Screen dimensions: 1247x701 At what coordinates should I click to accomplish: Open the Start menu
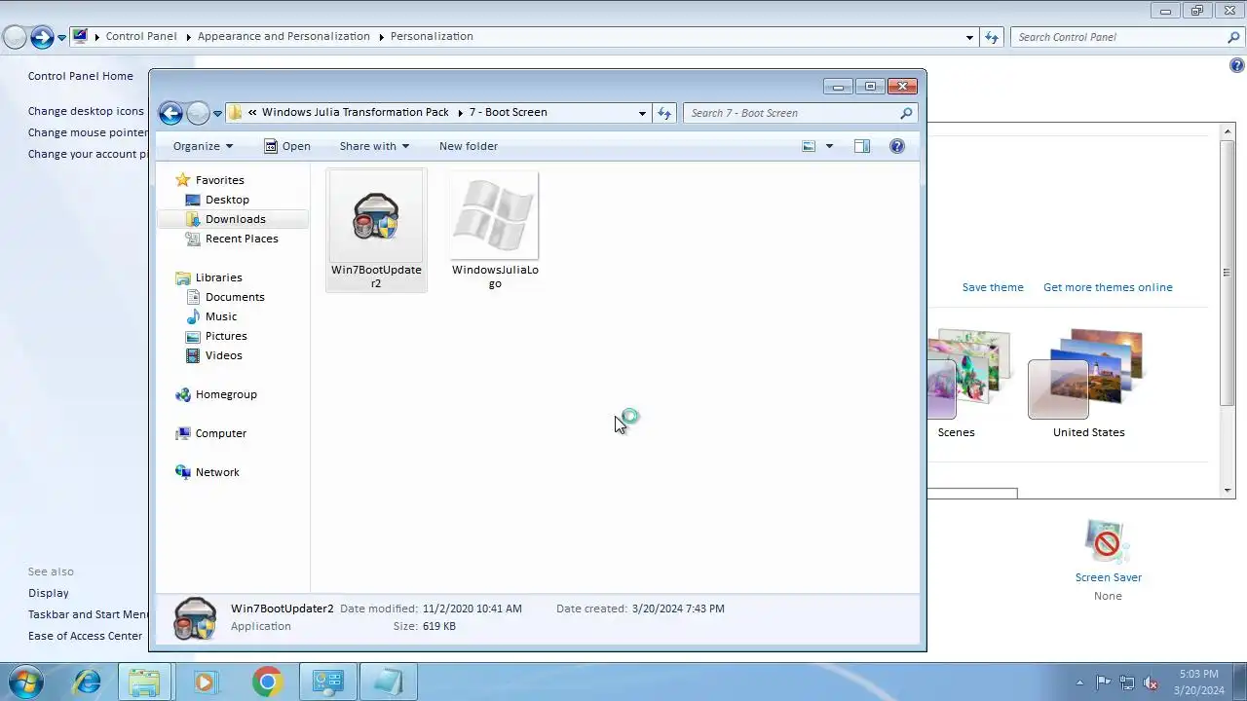pos(23,682)
